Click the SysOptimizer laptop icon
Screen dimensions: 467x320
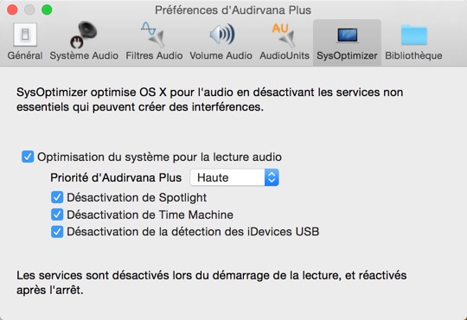point(348,35)
